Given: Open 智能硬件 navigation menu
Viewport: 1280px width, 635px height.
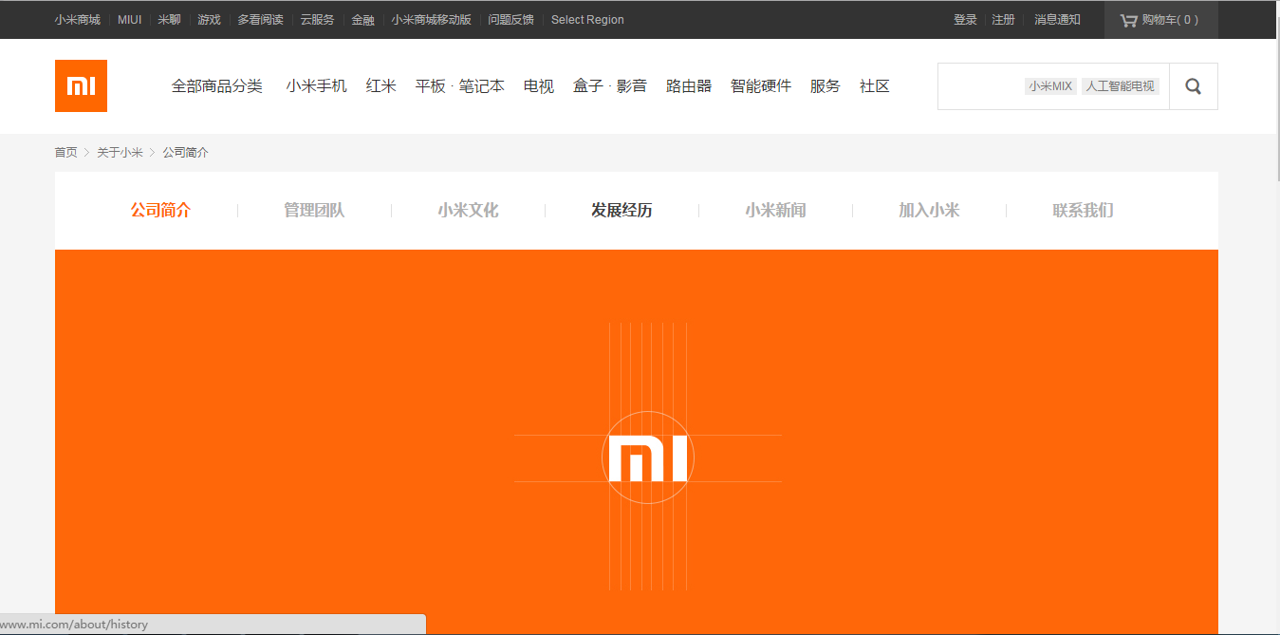Looking at the screenshot, I should pos(761,86).
